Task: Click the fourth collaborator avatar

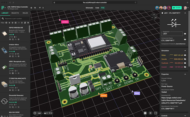Action: click(169, 8)
